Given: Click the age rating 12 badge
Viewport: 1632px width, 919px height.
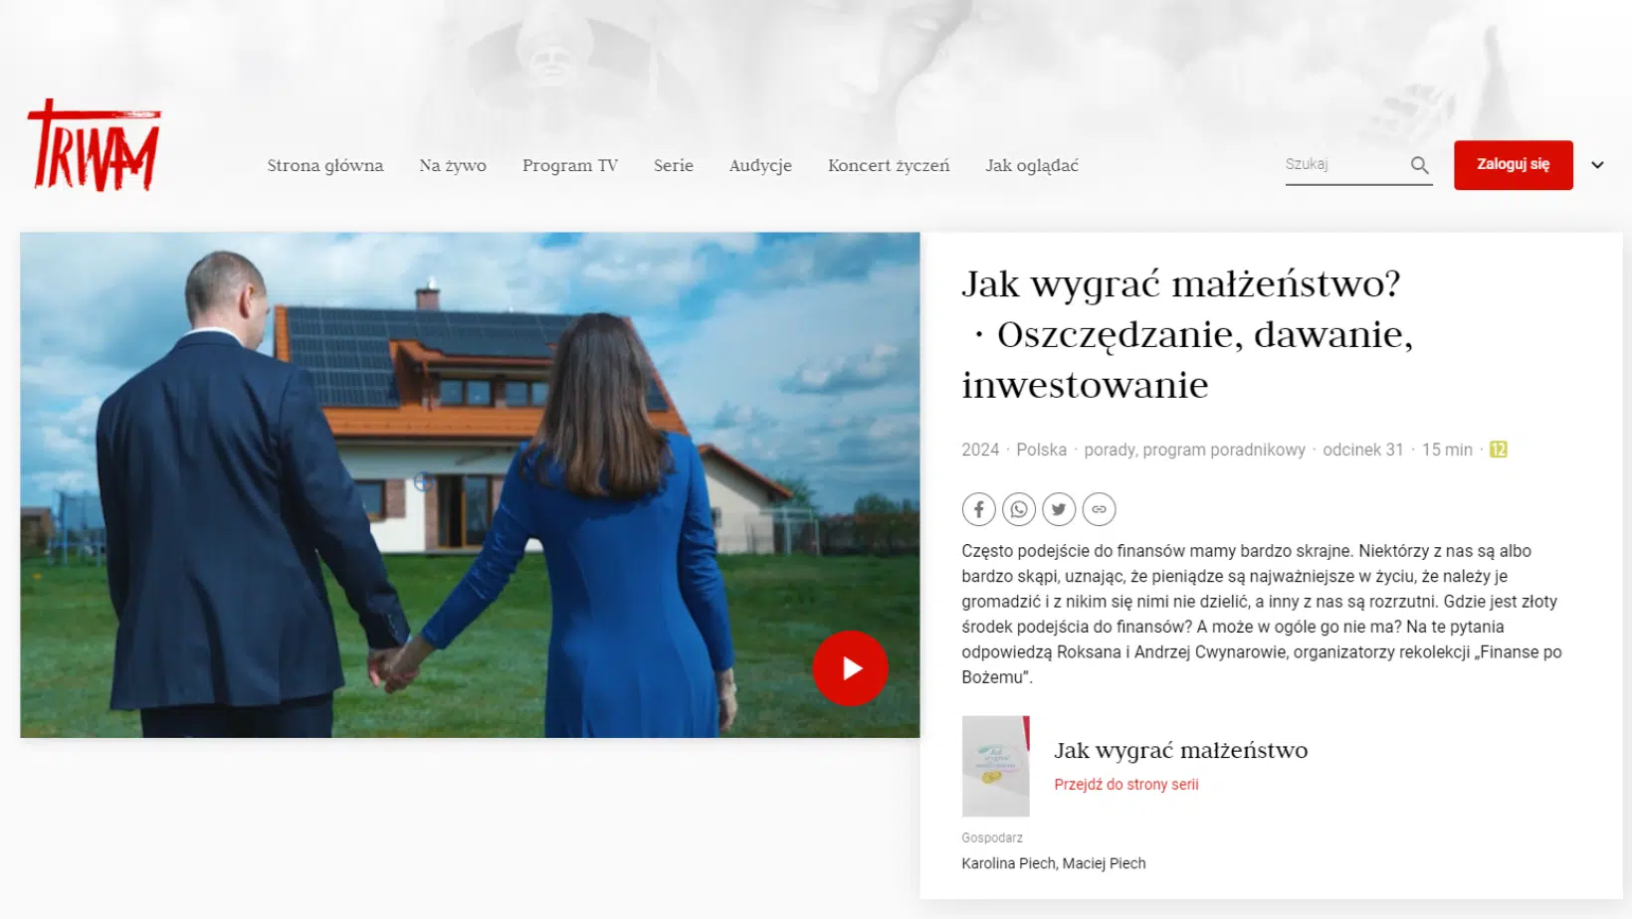Looking at the screenshot, I should 1498,450.
